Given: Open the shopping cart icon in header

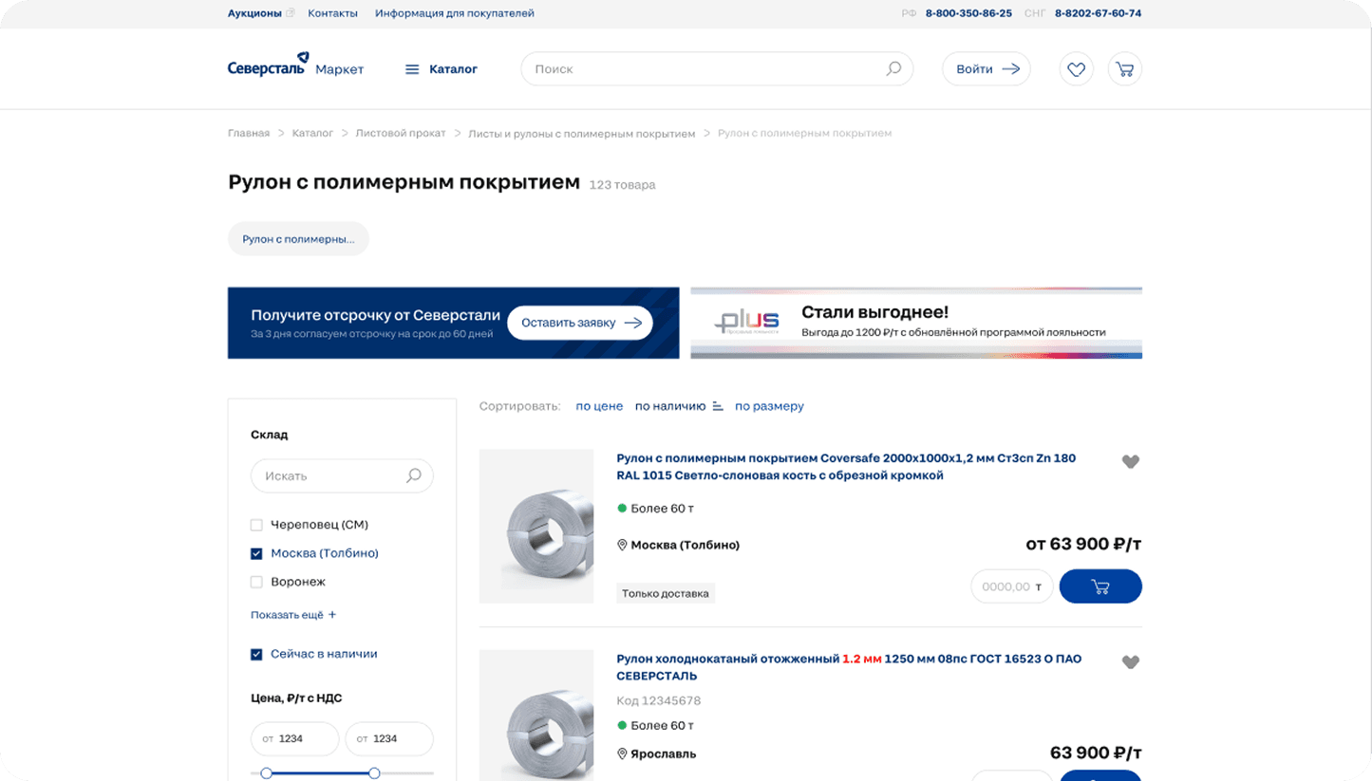Looking at the screenshot, I should [x=1125, y=69].
